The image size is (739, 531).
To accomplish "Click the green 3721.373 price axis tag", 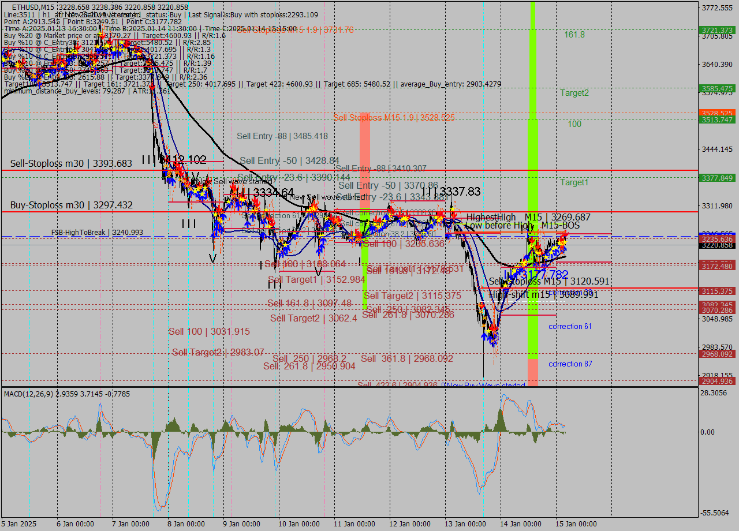I will tap(716, 30).
